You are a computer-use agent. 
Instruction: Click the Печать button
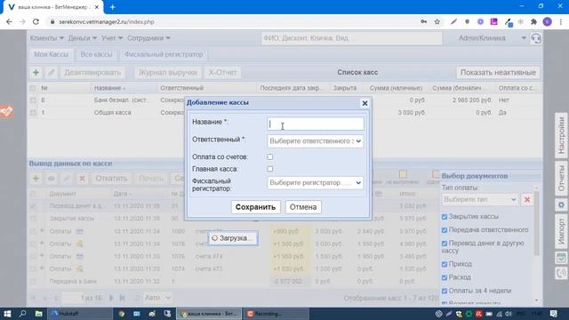coord(151,179)
